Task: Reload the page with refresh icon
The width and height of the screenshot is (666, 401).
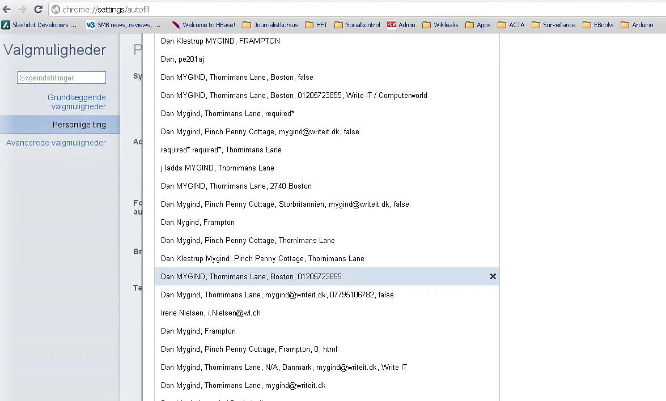Action: tap(38, 9)
